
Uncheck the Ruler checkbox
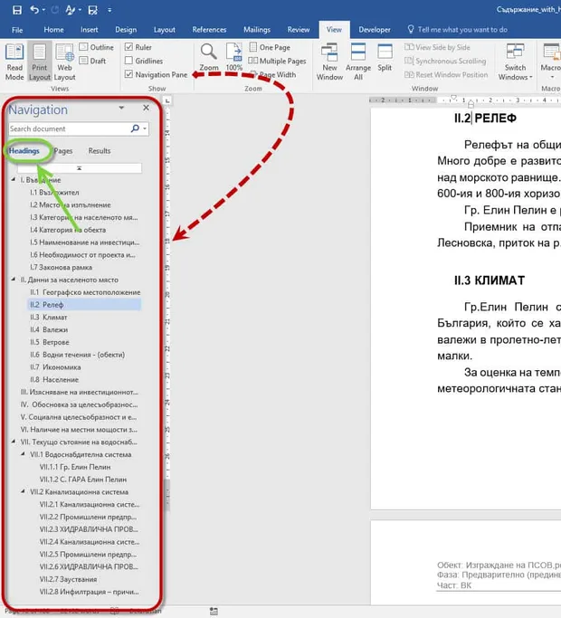point(128,47)
